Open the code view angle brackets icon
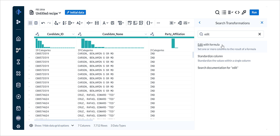Screen dimensions: 280x136 [237, 12]
